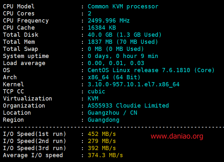Select the CPU Cores value 2
Image resolution: width=224 pixels, height=162 pixels.
[x=90, y=14]
